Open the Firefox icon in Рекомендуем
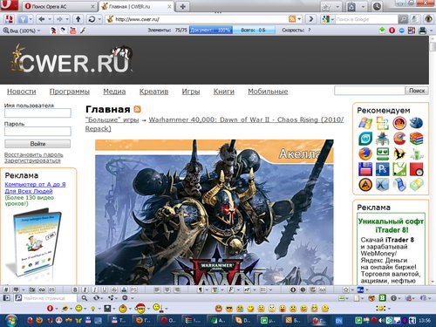The width and height of the screenshot is (436, 327). coord(365,153)
